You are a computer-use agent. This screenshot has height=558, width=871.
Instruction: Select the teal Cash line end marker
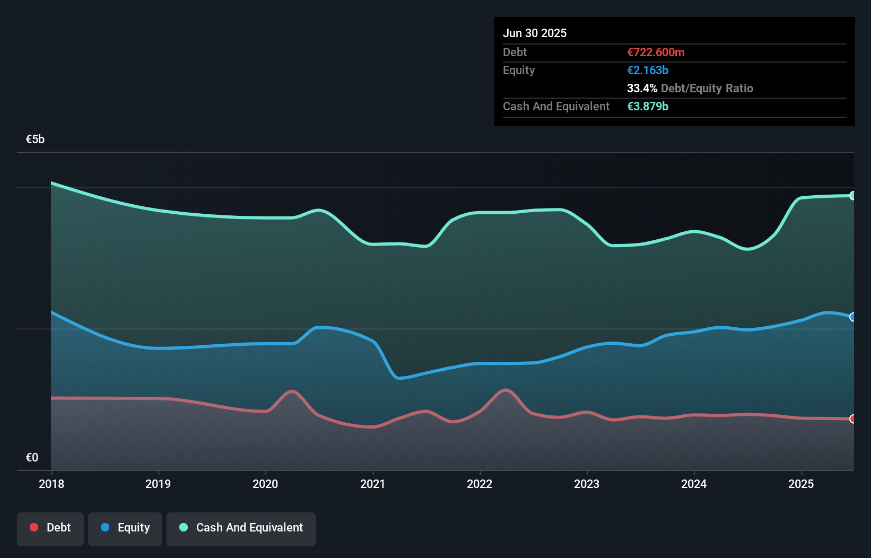[x=852, y=196]
